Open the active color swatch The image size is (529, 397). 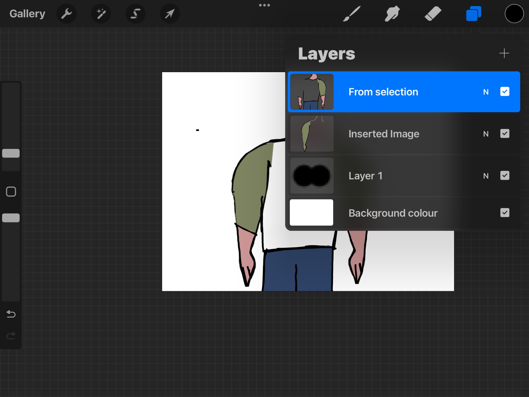pos(514,13)
